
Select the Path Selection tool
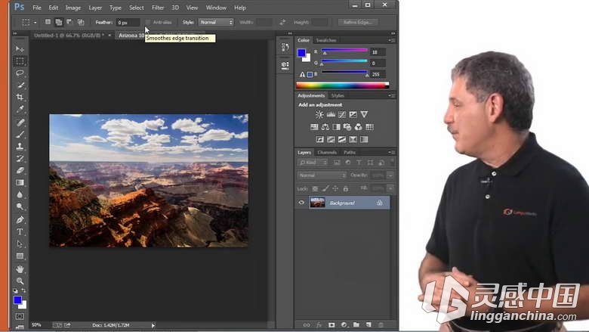[x=20, y=244]
